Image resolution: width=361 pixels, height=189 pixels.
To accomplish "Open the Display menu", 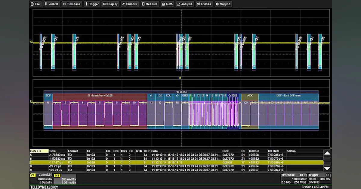I will (x=110, y=4).
